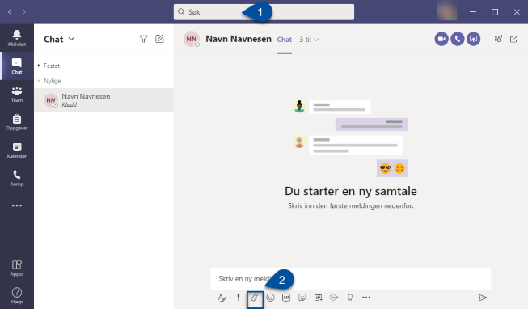
Task: Start a video call with Navn Navnesen
Action: (441, 39)
